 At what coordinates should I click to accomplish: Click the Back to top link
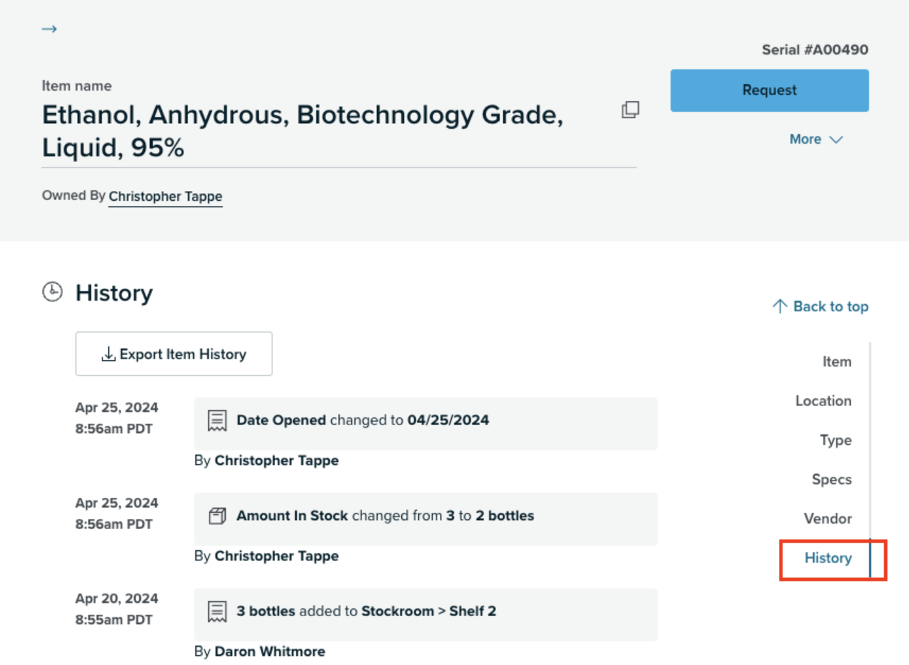click(x=830, y=306)
